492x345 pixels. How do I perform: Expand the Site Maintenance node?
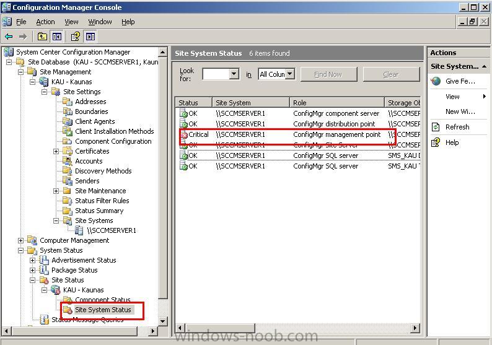coord(56,191)
